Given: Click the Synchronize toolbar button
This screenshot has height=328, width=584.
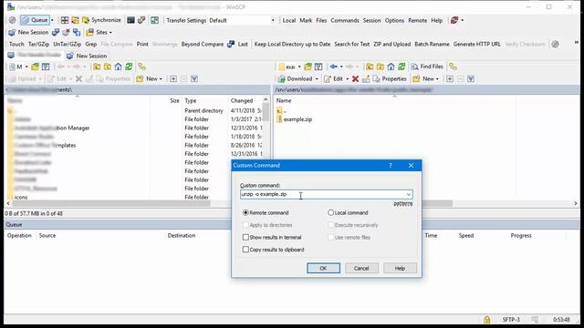Looking at the screenshot, I should [x=102, y=20].
